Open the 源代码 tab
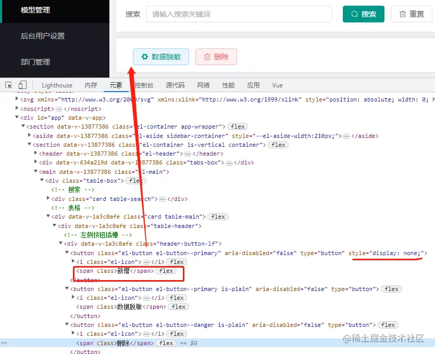 [175, 85]
